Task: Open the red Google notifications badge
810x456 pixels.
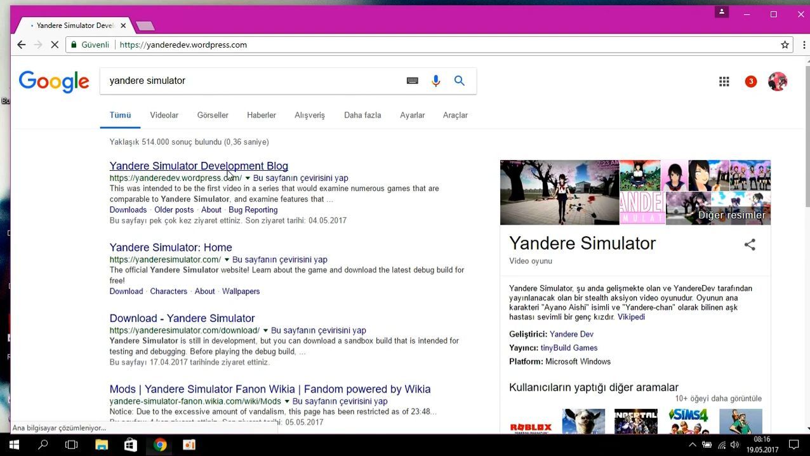Action: 751,81
